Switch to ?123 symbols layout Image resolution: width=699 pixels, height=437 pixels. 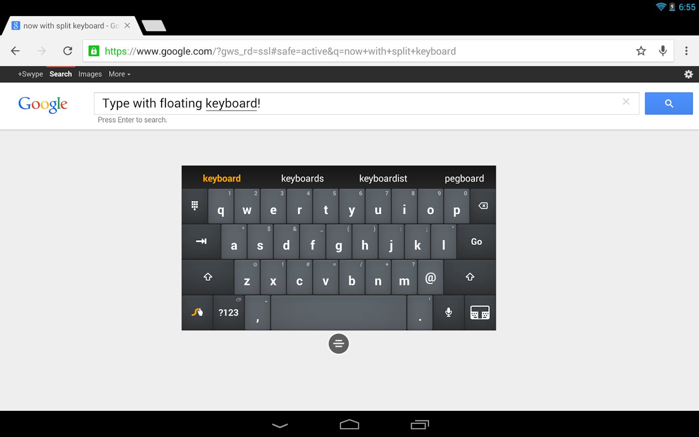coord(229,313)
